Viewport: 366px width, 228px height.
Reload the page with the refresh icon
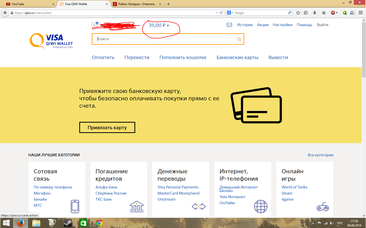point(221,13)
